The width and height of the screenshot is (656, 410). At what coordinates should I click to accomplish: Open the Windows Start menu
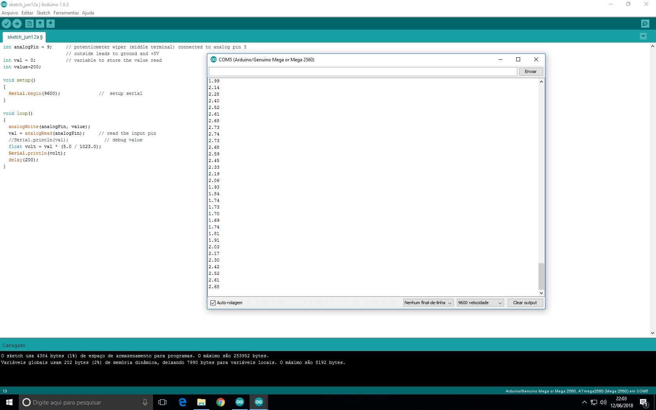pyautogui.click(x=9, y=402)
